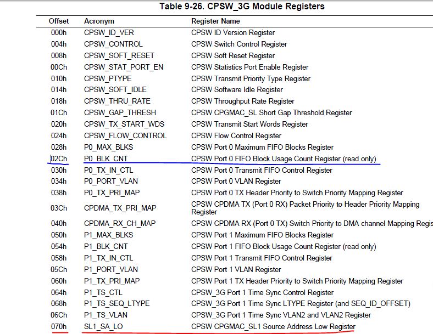Click the acronym 'P1_TS_SEQ_LTYPE'
433x334 pixels.
click(116, 304)
